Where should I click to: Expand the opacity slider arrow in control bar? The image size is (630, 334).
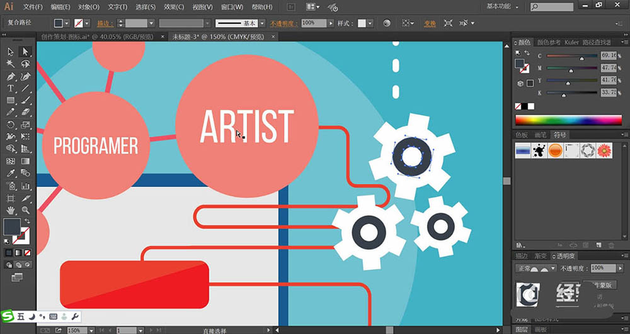click(x=331, y=23)
